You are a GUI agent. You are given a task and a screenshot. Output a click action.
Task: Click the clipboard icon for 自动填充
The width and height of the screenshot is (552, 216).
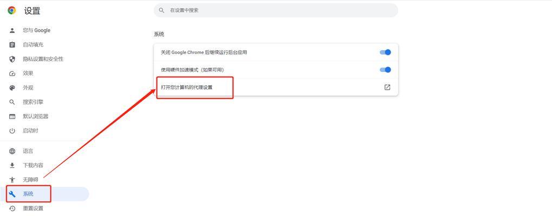pyautogui.click(x=12, y=45)
